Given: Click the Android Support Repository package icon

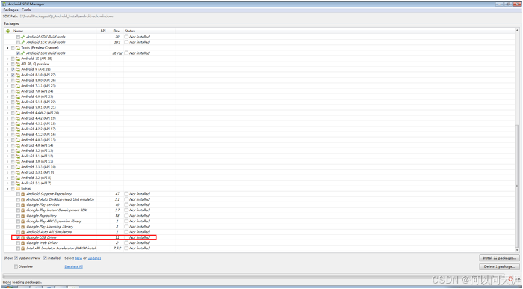Looking at the screenshot, I should pos(23,194).
